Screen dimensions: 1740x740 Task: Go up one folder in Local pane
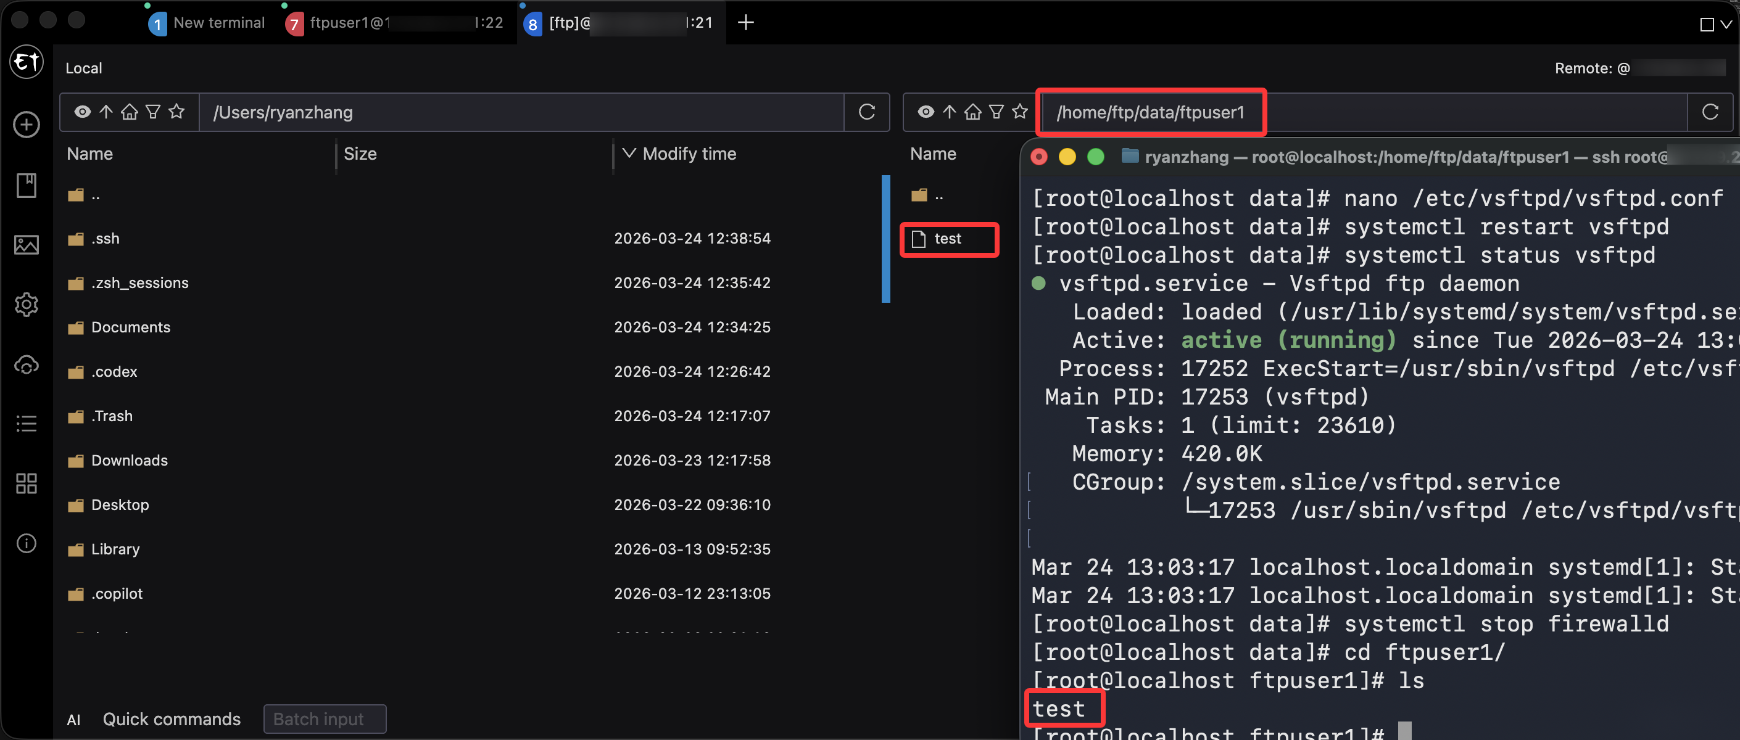[x=106, y=112]
